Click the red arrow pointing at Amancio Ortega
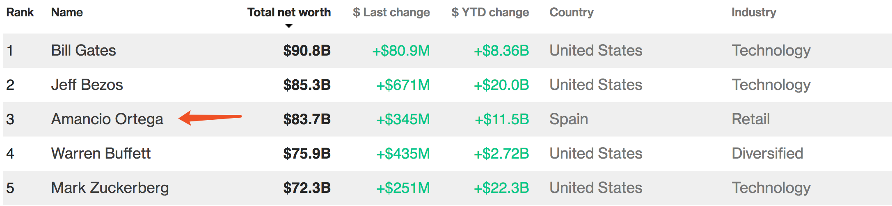Screen dimensions: 892x206 click(210, 118)
